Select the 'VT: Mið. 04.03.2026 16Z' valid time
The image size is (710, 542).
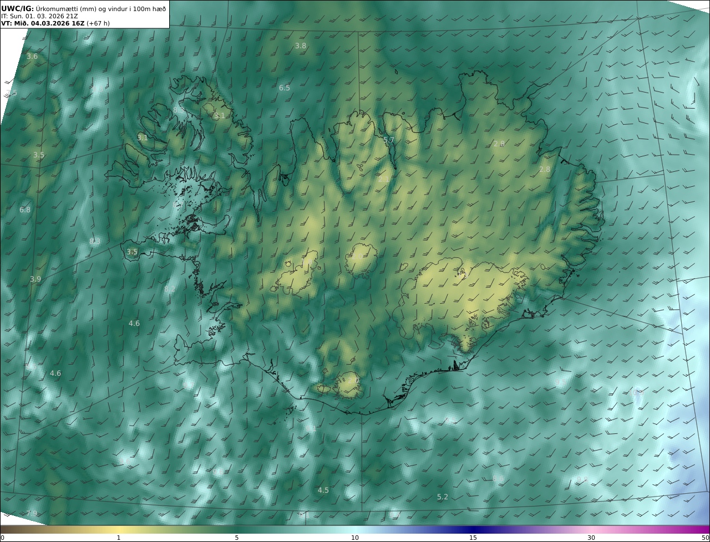coord(42,23)
